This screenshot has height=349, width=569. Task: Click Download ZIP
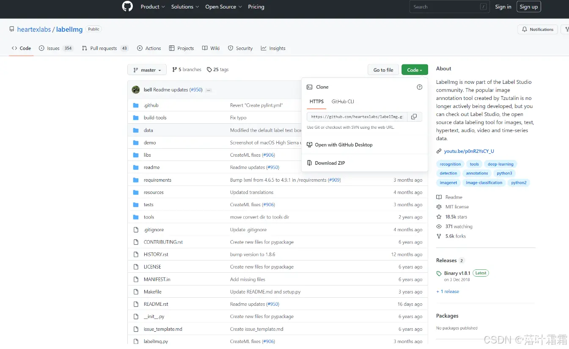pos(330,163)
